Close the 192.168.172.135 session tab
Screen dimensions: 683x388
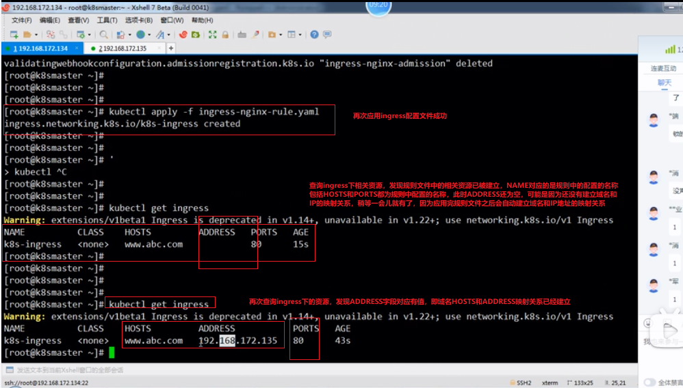tap(159, 48)
